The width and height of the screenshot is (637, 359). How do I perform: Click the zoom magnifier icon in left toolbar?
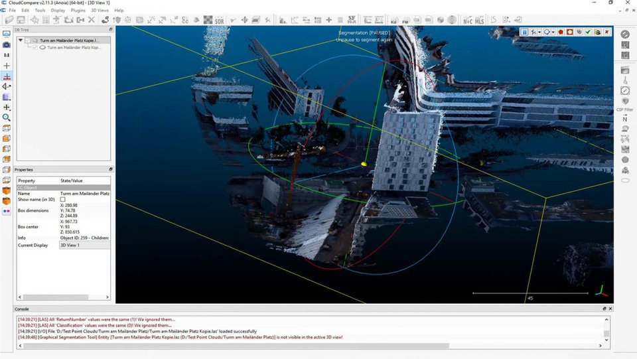[7, 117]
